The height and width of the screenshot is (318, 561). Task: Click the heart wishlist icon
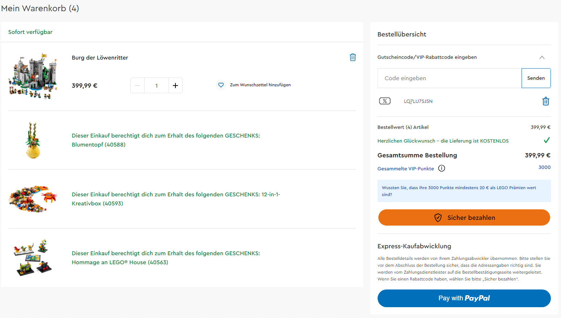tap(221, 85)
